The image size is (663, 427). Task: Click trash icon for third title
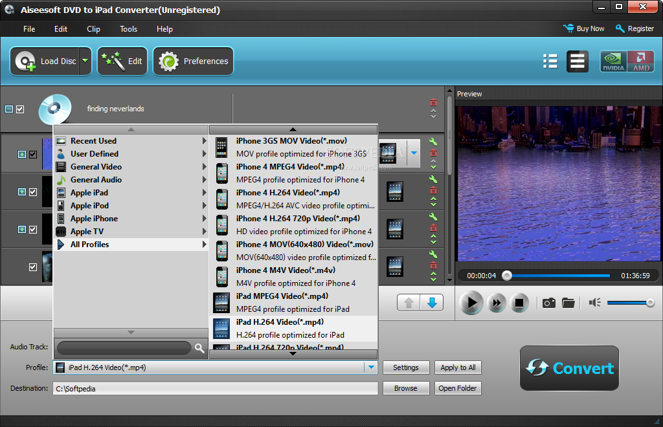[433, 228]
